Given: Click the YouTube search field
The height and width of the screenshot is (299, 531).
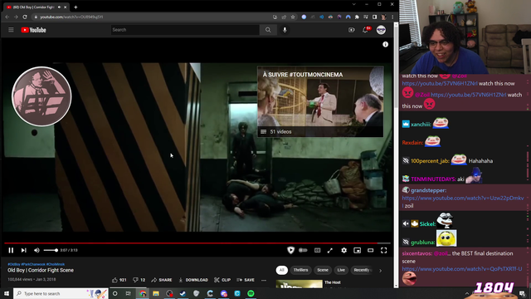Looking at the screenshot, I should pos(185,30).
